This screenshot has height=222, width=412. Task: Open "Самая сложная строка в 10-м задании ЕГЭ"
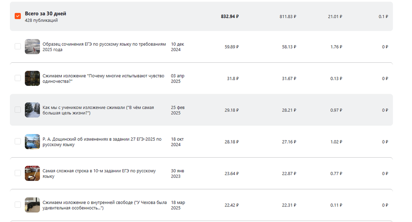[x=99, y=173]
